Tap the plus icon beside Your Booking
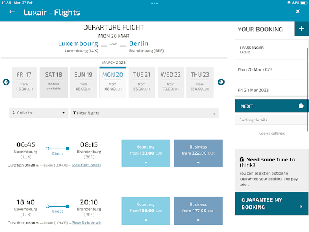The width and height of the screenshot is (309, 232). [x=301, y=29]
